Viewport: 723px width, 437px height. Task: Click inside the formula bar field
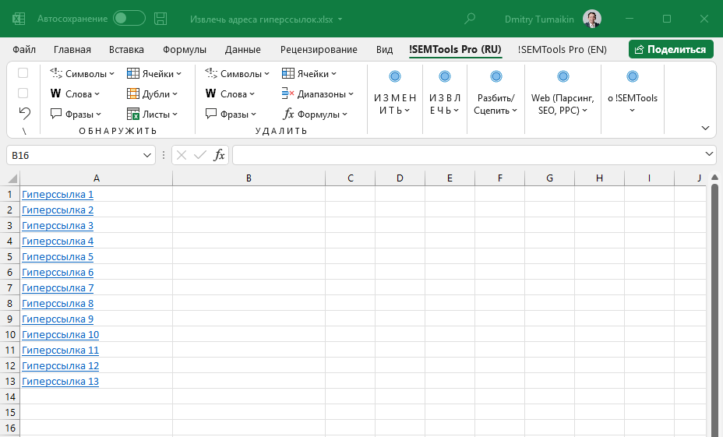click(468, 155)
